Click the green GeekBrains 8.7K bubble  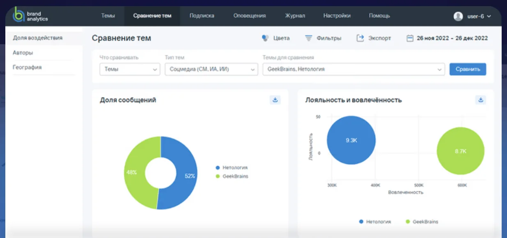[461, 151]
